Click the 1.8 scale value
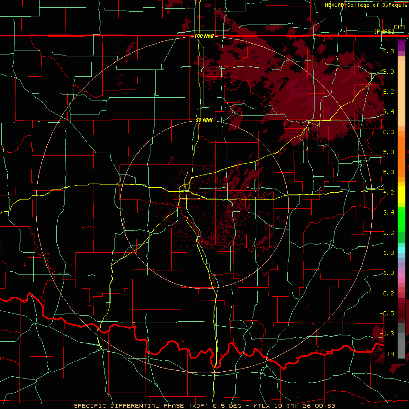Viewport: 409px width, 409px height. pos(389,253)
